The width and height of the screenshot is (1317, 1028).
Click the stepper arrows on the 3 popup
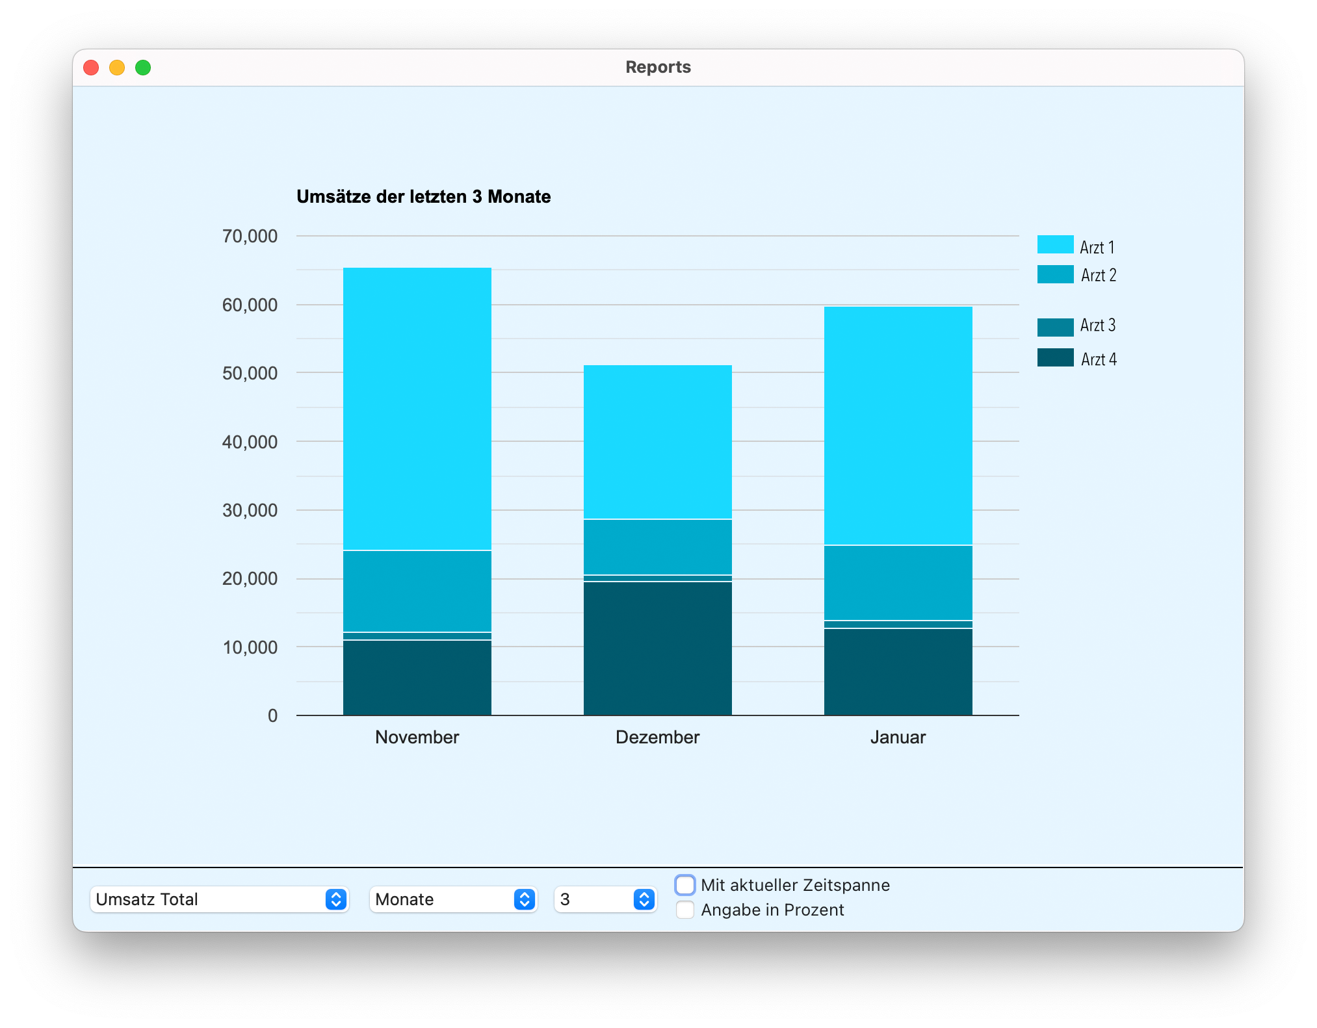[644, 899]
